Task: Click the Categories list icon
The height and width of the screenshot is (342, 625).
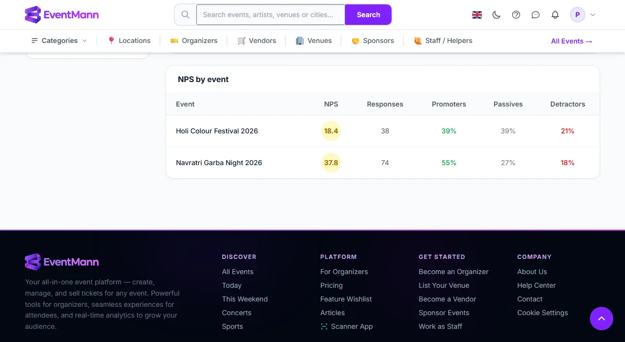Action: click(x=35, y=41)
